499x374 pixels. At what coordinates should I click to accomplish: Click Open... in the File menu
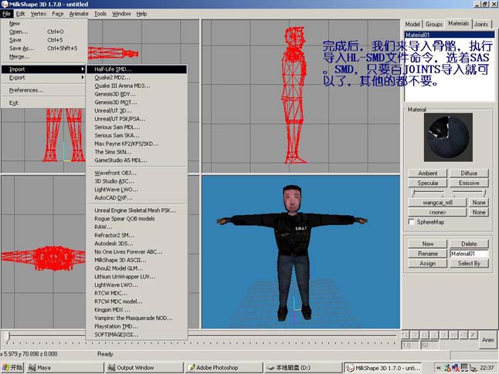click(43, 32)
